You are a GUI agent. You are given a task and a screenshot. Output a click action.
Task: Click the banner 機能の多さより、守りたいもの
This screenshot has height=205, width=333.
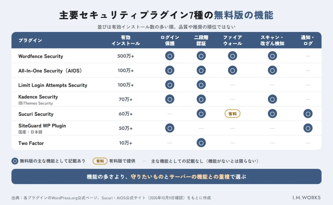pyautogui.click(x=166, y=177)
